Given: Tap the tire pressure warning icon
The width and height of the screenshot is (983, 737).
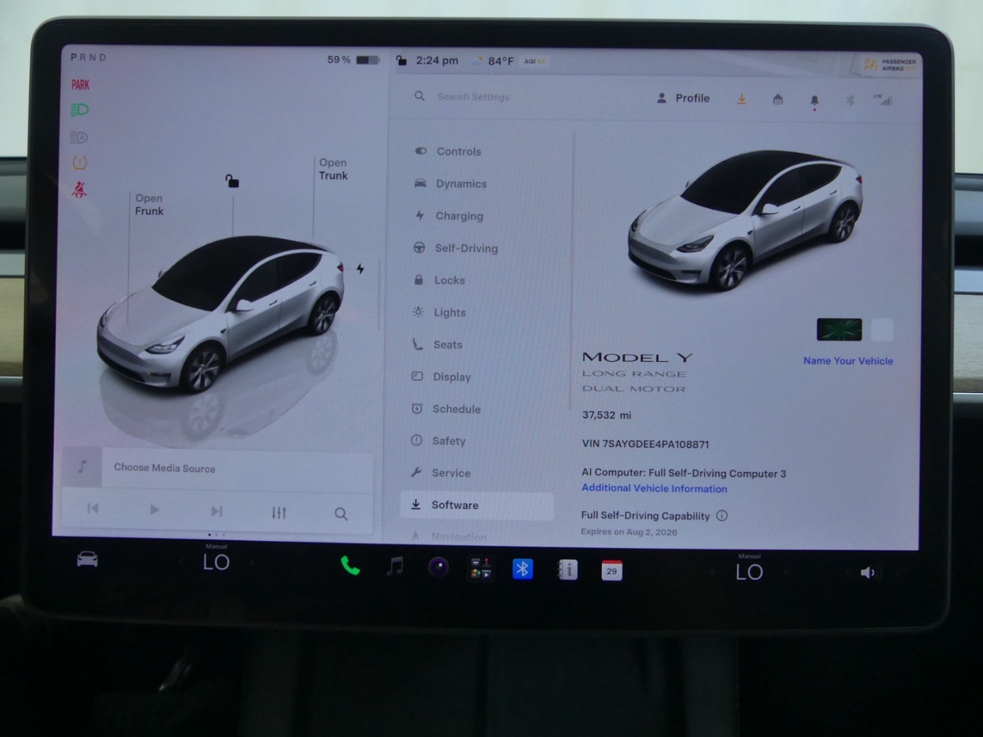Looking at the screenshot, I should tap(80, 162).
